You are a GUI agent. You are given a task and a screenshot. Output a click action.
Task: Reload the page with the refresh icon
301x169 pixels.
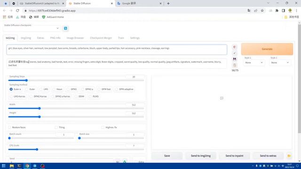17,10
